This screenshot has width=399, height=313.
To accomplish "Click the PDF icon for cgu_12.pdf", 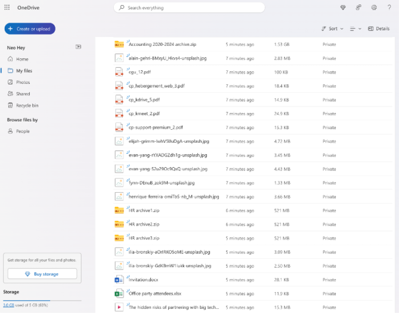I will pos(119,72).
